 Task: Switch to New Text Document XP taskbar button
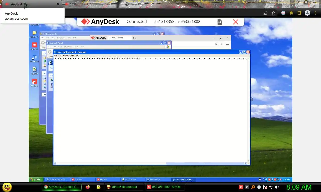[184, 179]
